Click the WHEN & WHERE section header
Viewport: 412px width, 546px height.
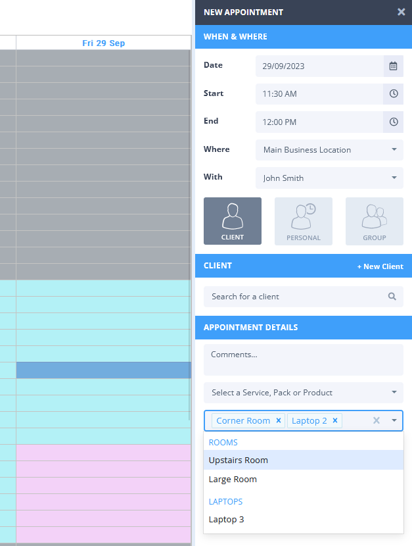coord(304,37)
